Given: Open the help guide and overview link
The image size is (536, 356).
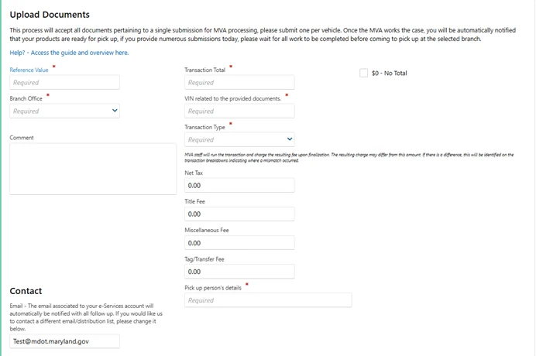Looking at the screenshot, I should (x=69, y=53).
